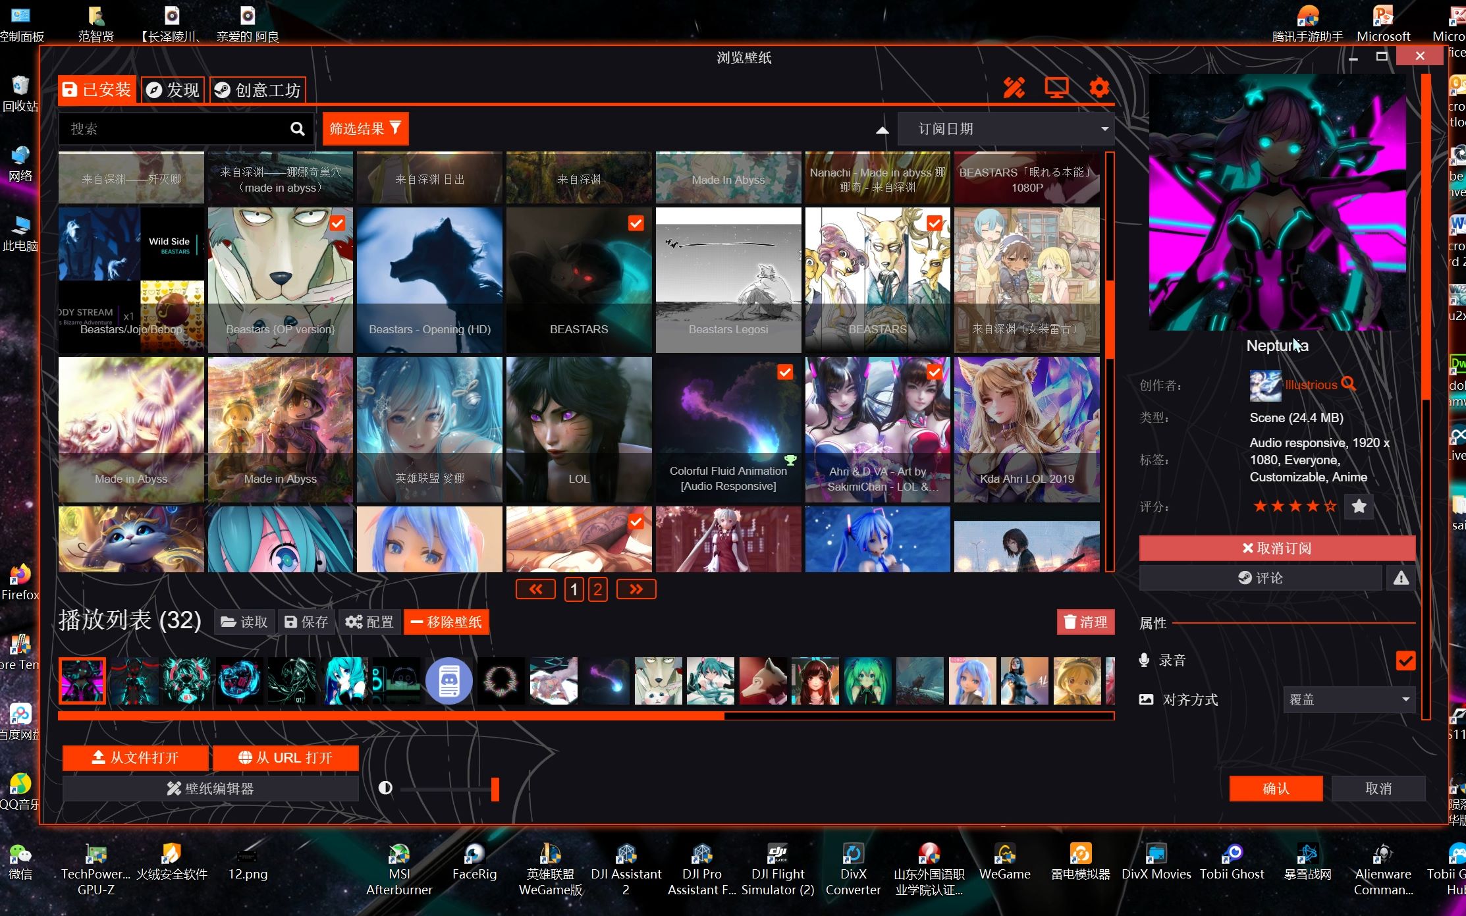Adjust the brightness contrast slider handle
Viewport: 1466px width, 916px height.
495,788
